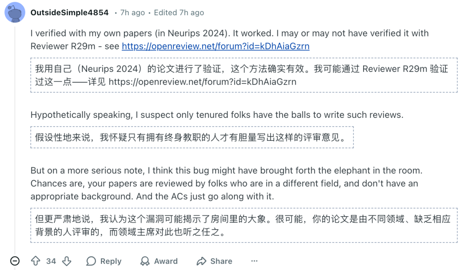
Task: Click the "But on a more serious note" paragraph
Action: coord(225,183)
